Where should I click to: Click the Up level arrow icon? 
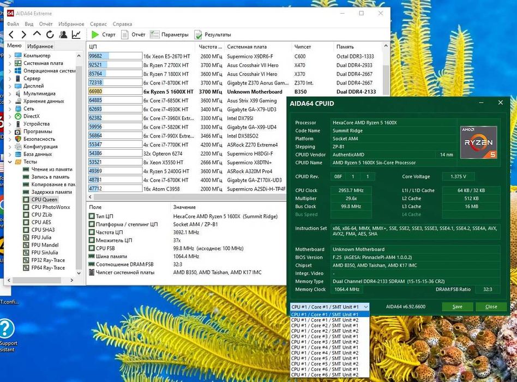[38, 34]
